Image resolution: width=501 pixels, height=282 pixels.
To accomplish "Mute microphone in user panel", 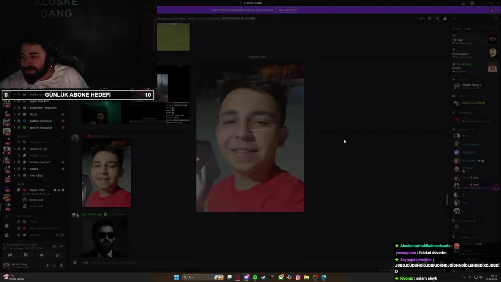I will tap(47, 265).
